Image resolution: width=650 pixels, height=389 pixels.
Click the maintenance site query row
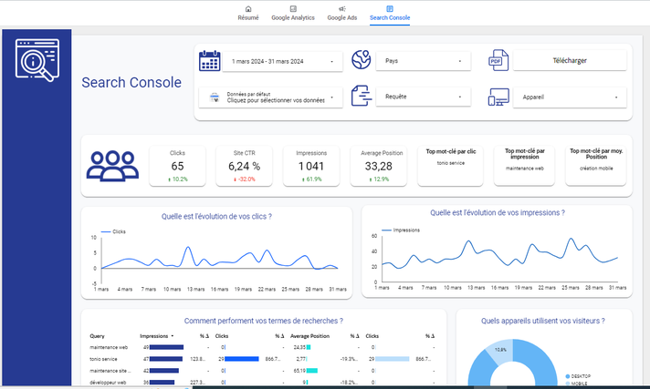(x=262, y=371)
